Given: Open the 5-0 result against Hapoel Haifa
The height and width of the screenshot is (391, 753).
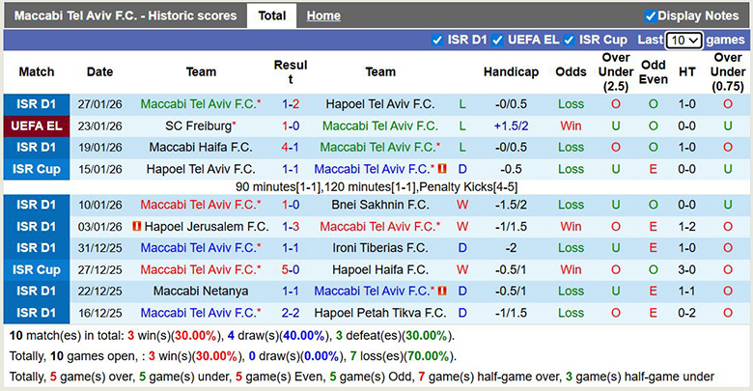Looking at the screenshot, I should [290, 269].
